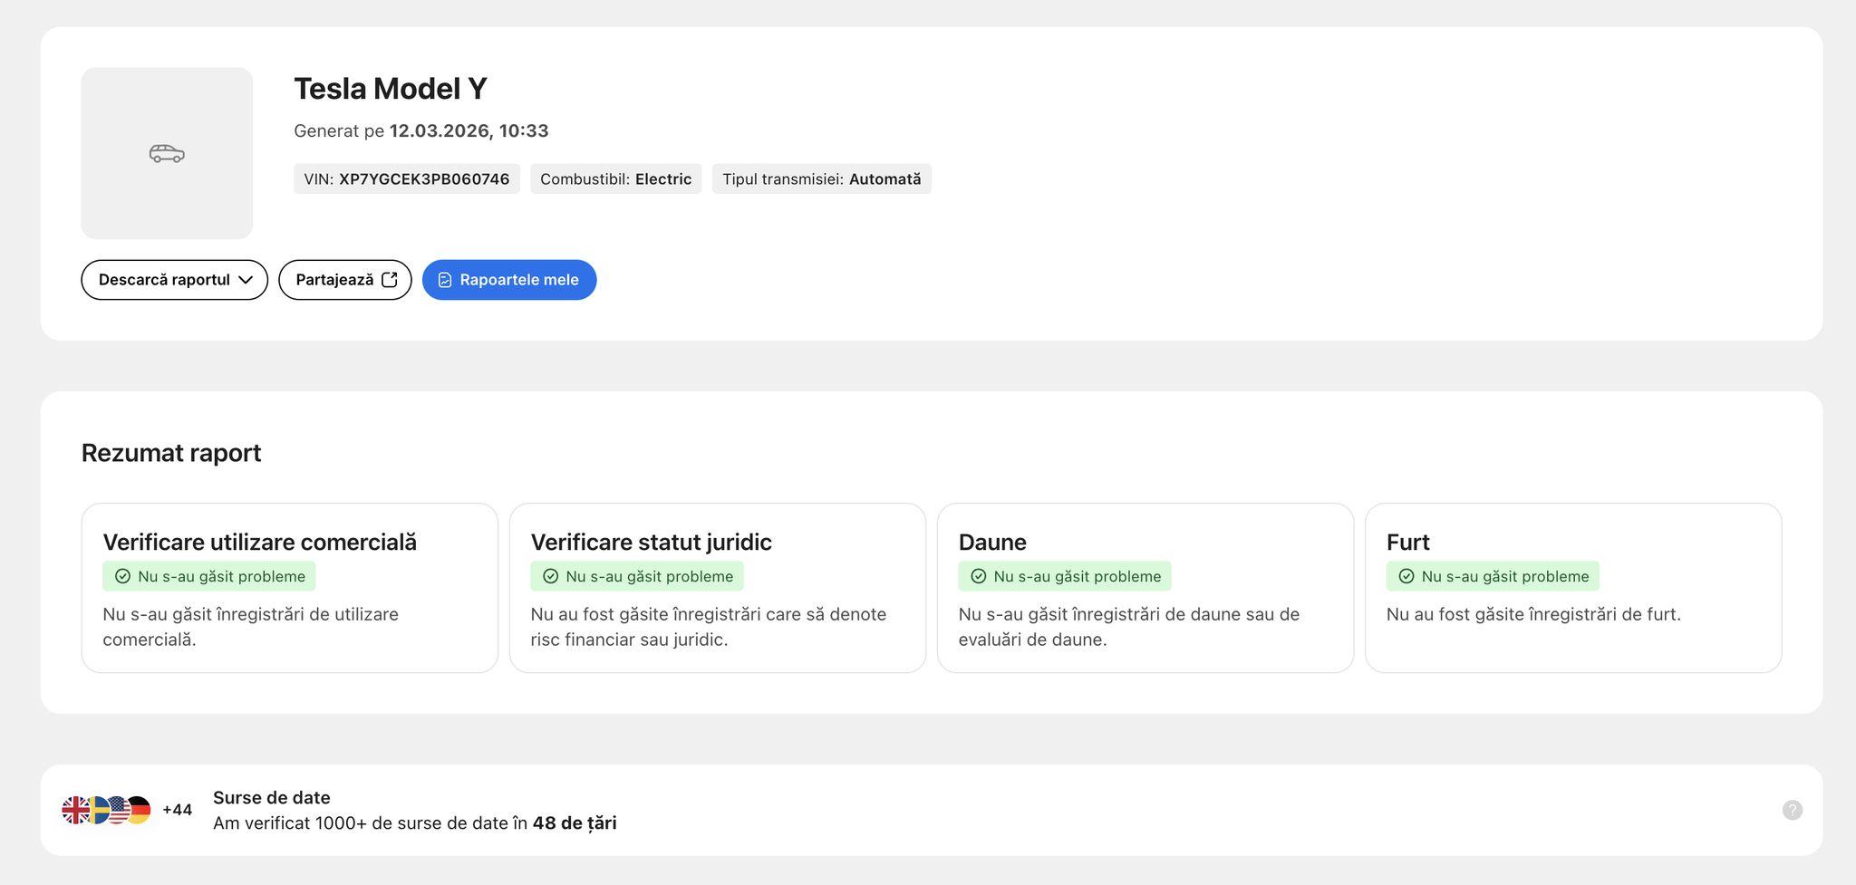The height and width of the screenshot is (885, 1856).
Task: Click the VIN XP7YGCEK3PB060746 tag
Action: point(406,179)
